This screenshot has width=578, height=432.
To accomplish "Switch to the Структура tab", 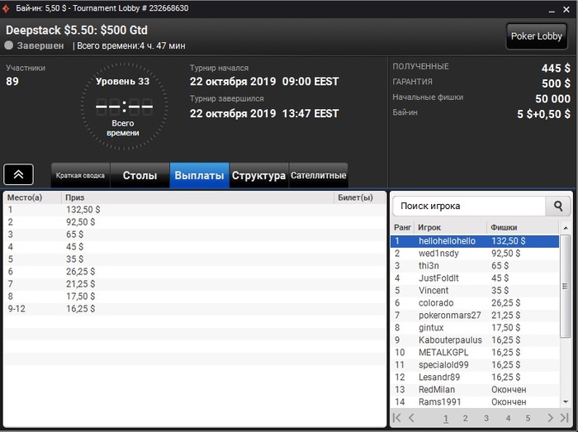I will (258, 175).
